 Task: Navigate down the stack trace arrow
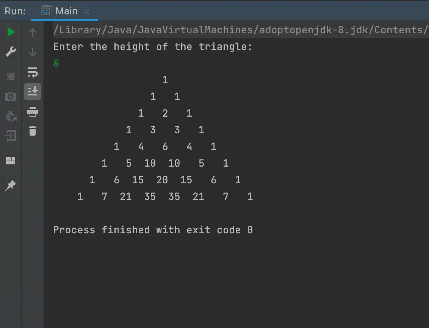click(33, 52)
